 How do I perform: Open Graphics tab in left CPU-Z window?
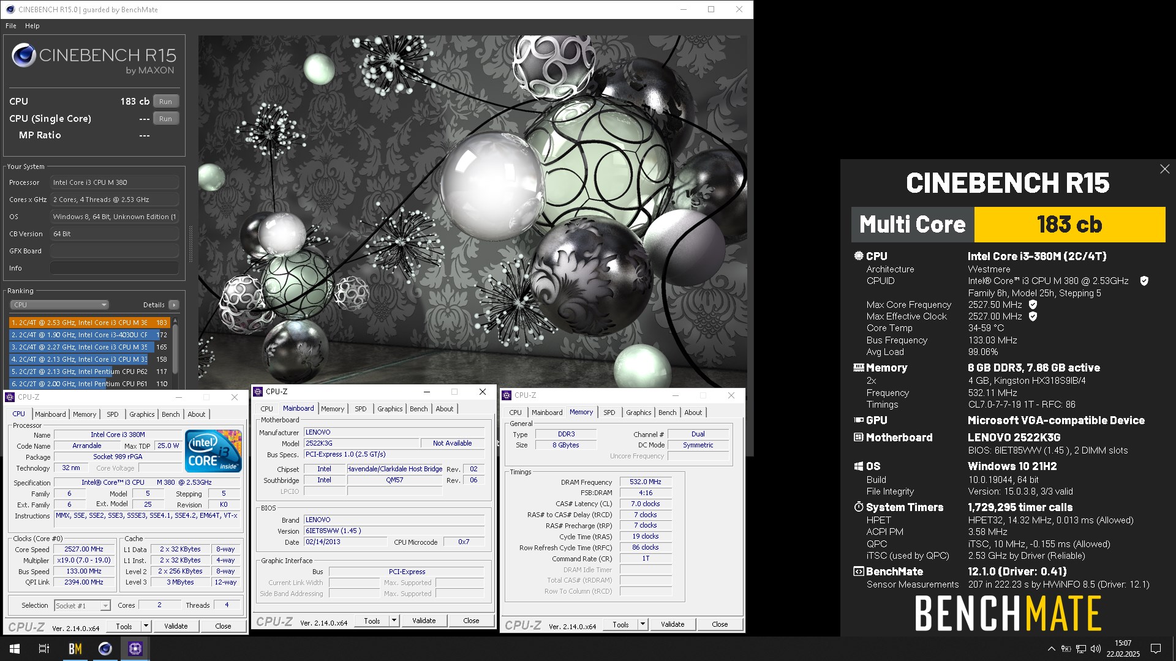pos(142,414)
